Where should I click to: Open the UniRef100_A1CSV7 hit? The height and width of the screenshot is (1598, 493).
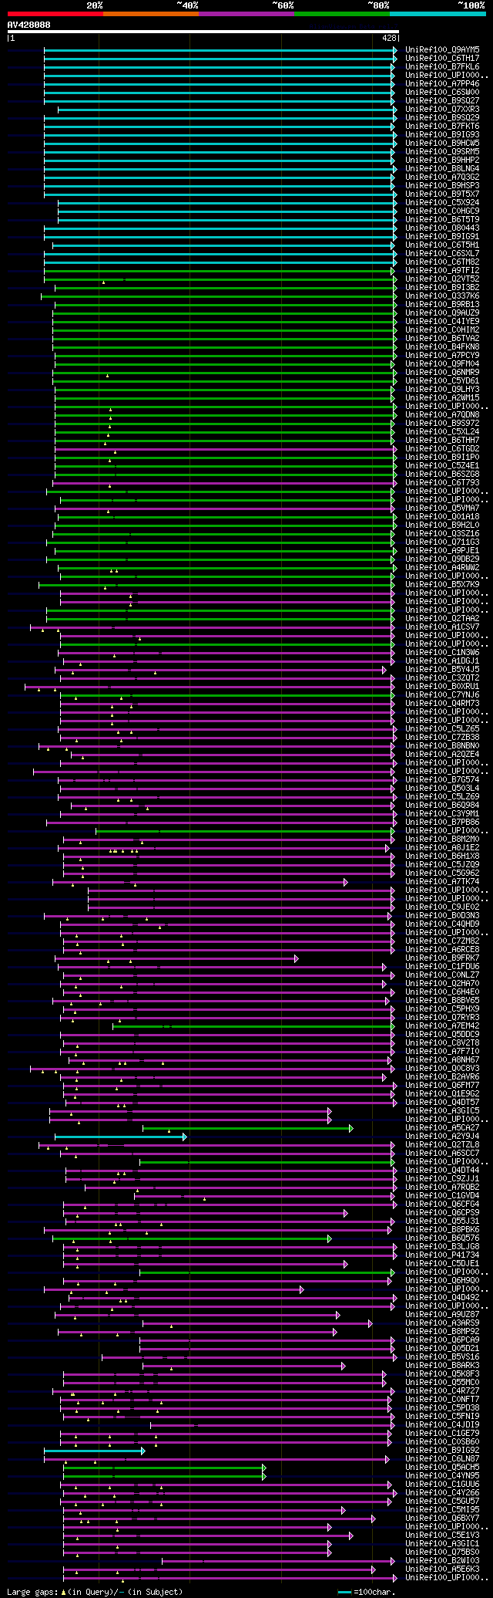[442, 627]
